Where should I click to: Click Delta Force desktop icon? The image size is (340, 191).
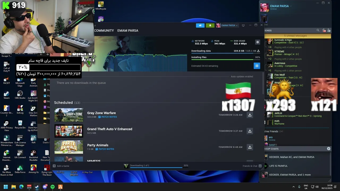(x=20, y=169)
